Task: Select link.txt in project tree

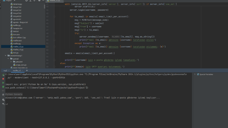Action: coord(16,31)
